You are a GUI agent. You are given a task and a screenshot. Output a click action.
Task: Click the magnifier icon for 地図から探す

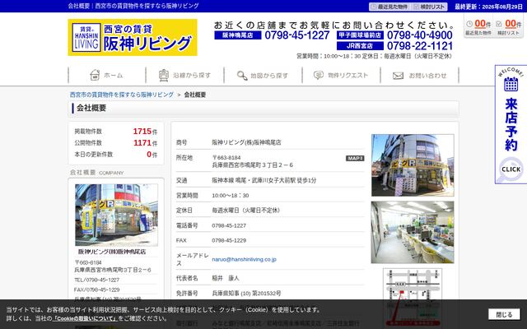pyautogui.click(x=242, y=76)
